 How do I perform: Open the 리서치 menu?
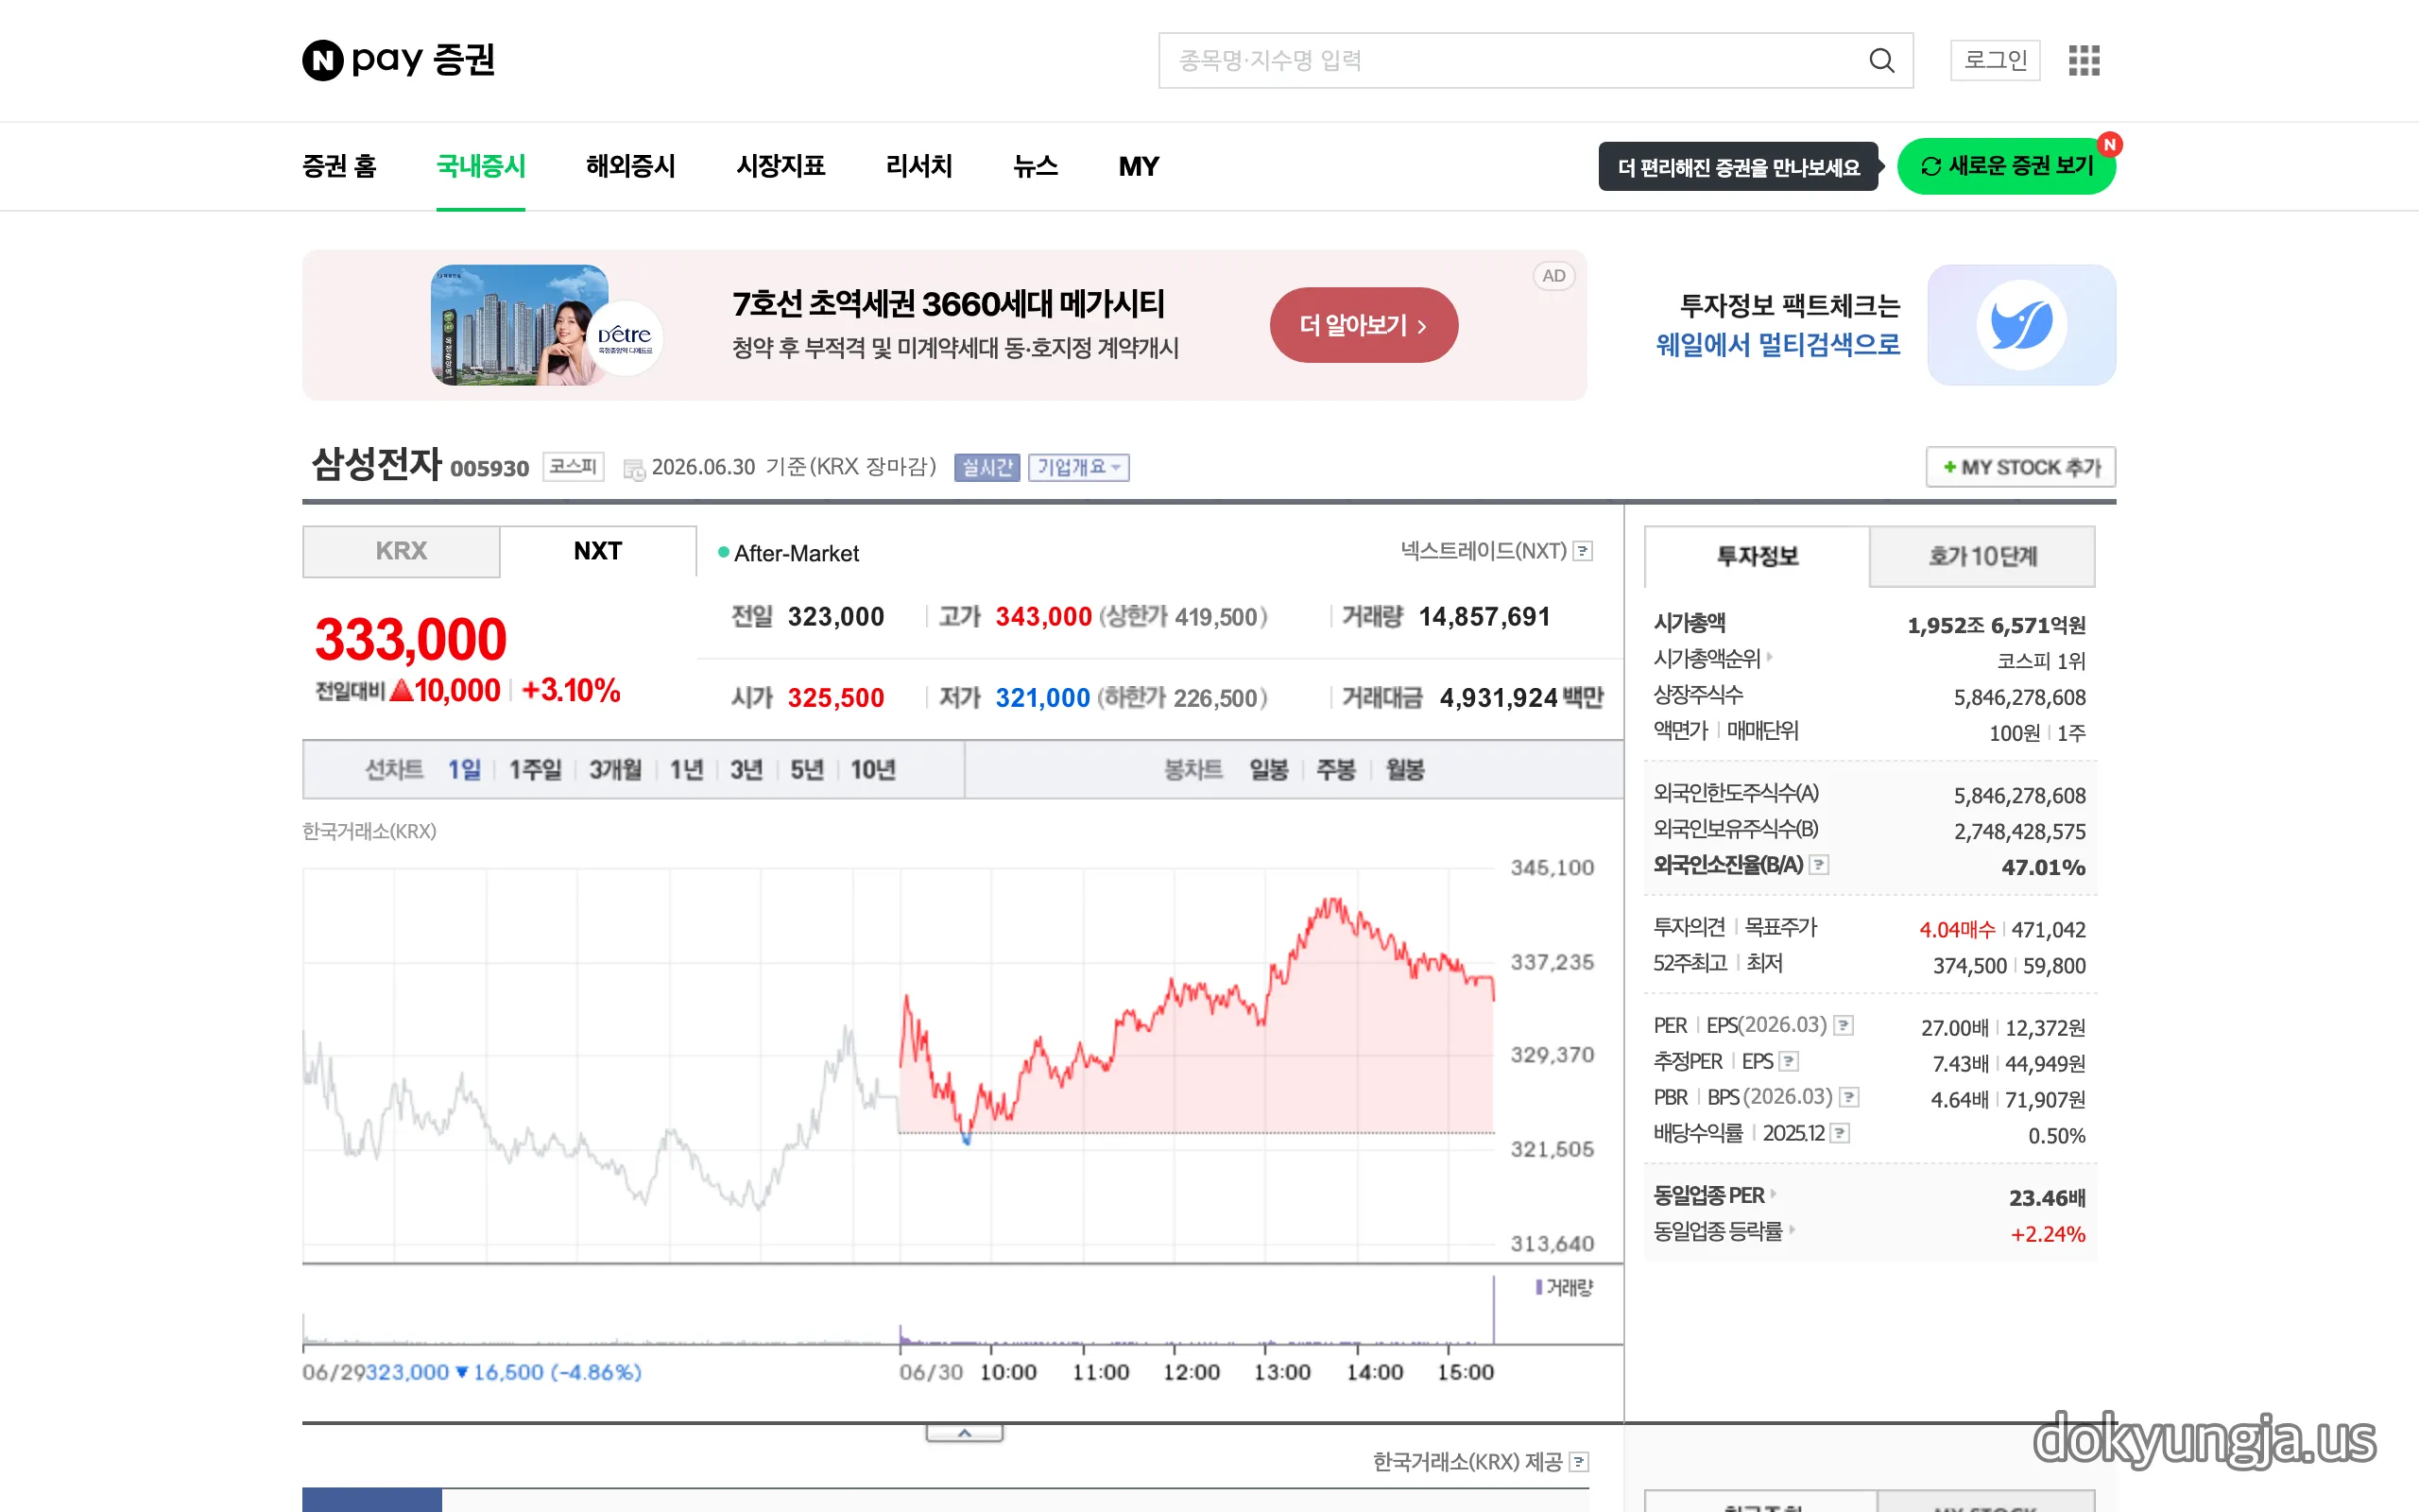pos(919,166)
